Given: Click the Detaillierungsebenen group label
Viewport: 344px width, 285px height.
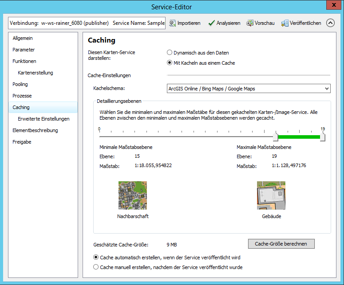Looking at the screenshot, I should tap(119, 101).
